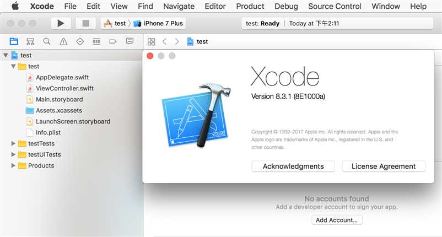Open the Help menu
This screenshot has height=237, width=442.
tap(418, 6)
